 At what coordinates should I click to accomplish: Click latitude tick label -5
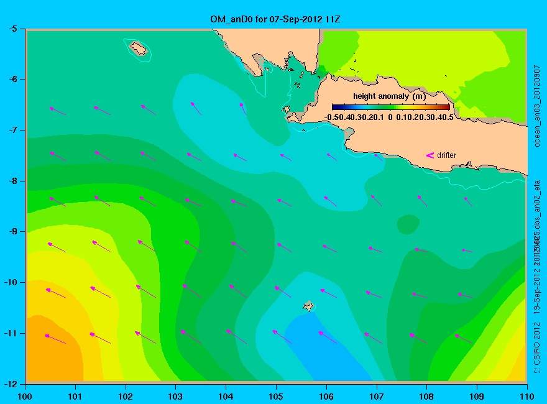13,29
